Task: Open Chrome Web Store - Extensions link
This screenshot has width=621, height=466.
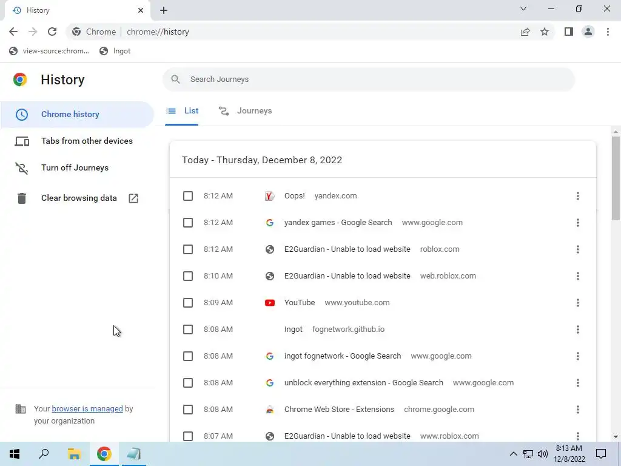Action: click(339, 410)
